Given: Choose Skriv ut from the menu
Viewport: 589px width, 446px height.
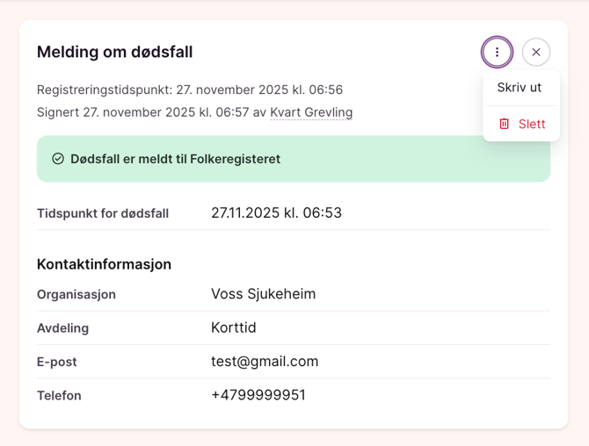Looking at the screenshot, I should click(519, 88).
